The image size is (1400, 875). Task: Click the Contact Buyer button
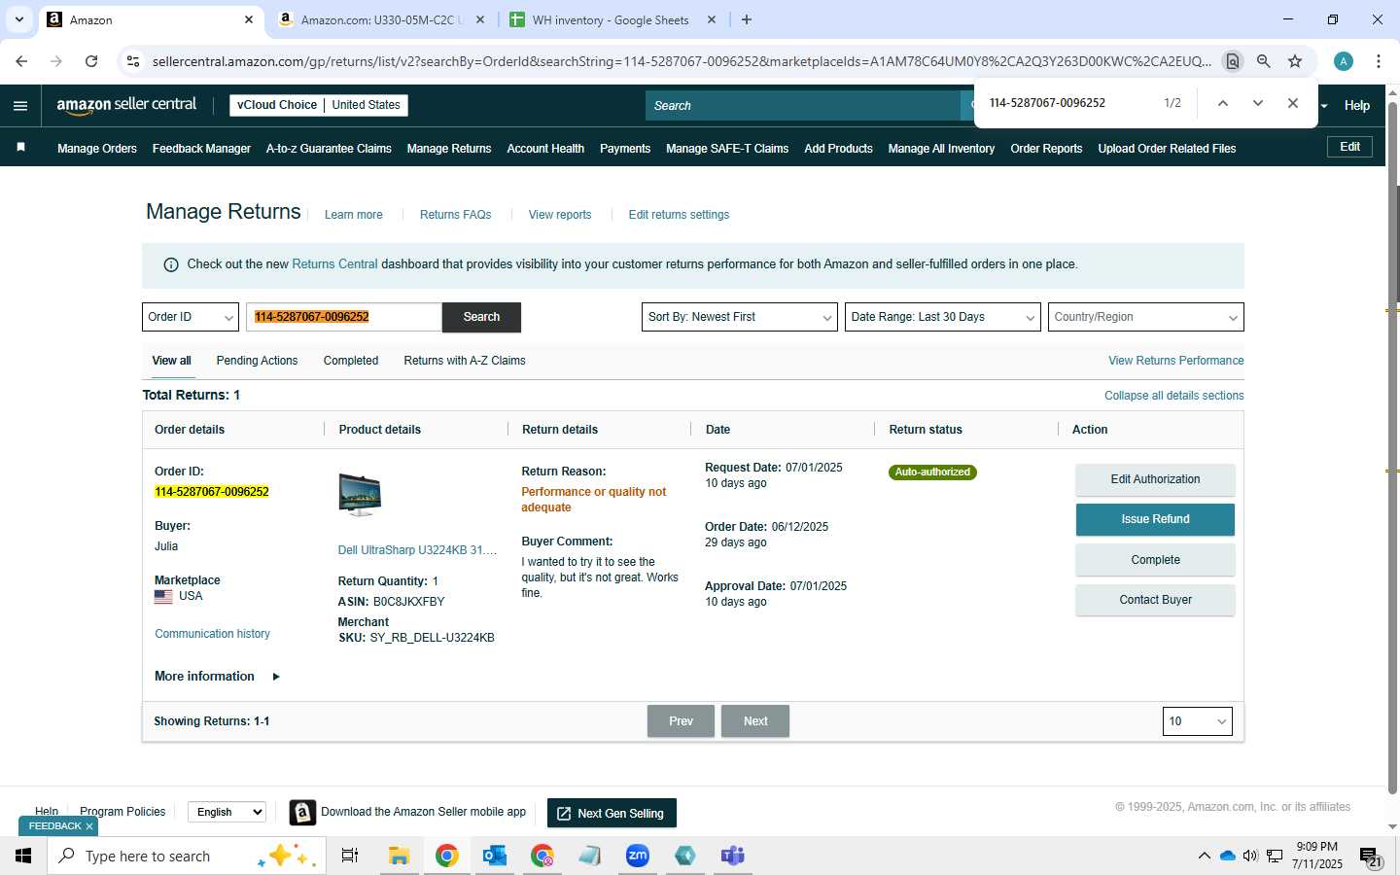coord(1155,600)
